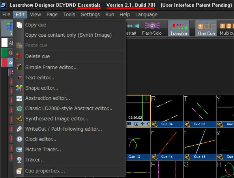The height and width of the screenshot is (178, 234).
Task: Open Picture Tracer... entry
Action: [43, 150]
